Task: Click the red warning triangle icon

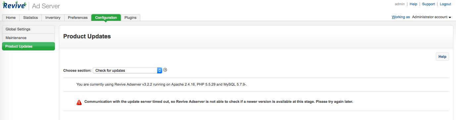Action: (x=79, y=102)
